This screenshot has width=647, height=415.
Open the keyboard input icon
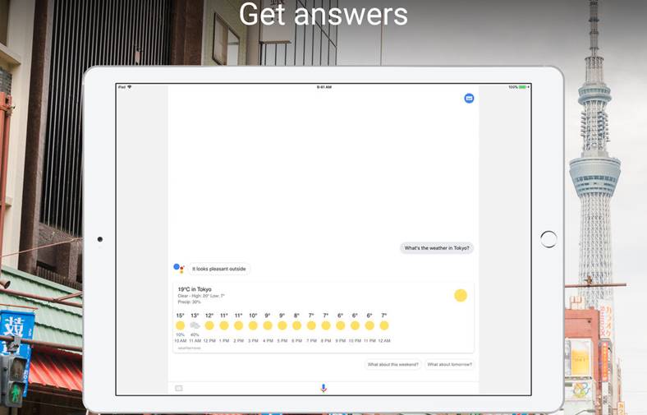pos(179,388)
